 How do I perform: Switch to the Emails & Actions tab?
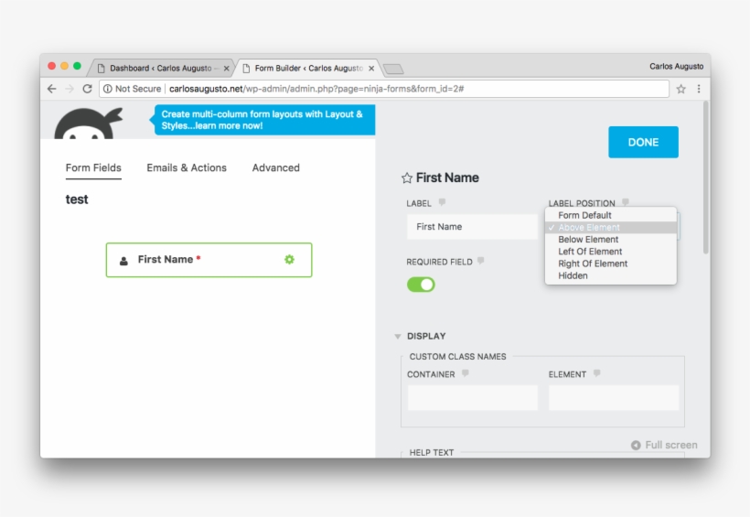pyautogui.click(x=187, y=168)
